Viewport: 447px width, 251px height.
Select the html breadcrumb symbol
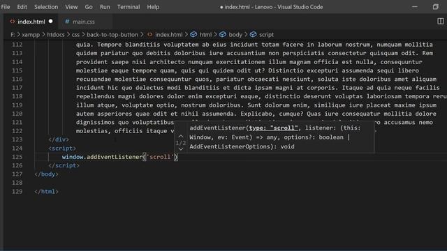click(205, 34)
